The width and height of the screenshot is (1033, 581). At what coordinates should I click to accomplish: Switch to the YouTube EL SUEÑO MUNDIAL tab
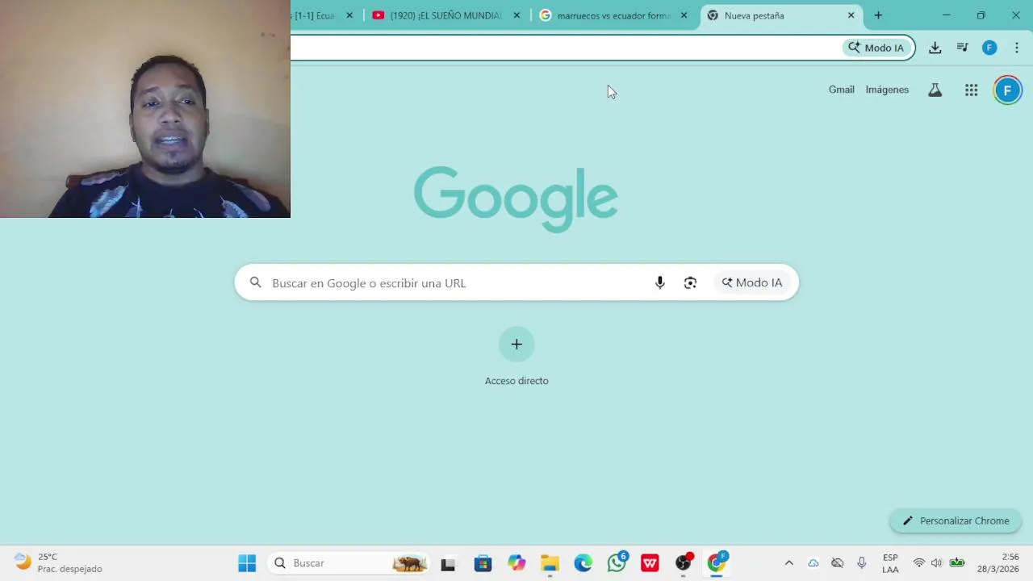445,15
